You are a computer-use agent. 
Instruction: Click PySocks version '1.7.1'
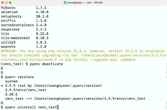41,8
